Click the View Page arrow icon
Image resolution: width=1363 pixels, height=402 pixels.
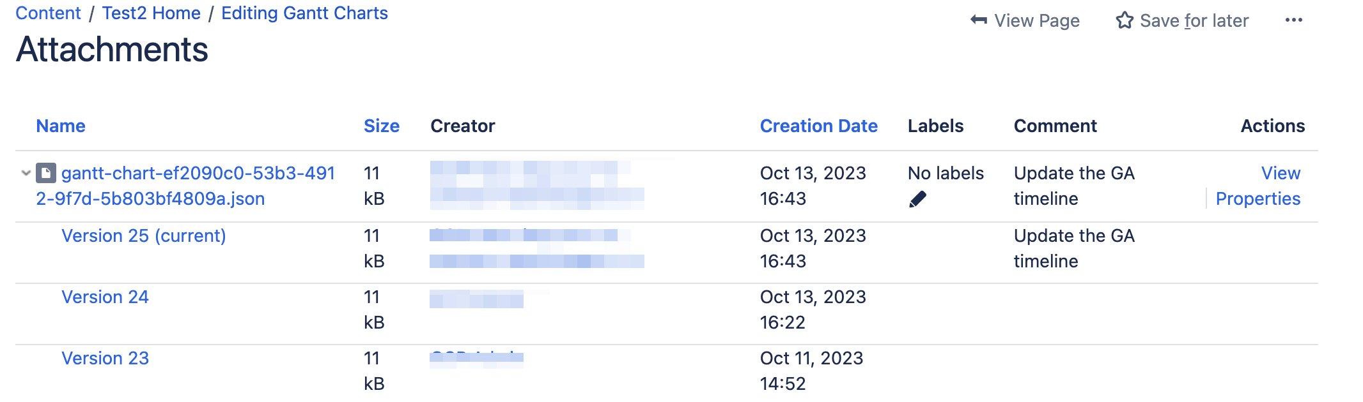(978, 20)
